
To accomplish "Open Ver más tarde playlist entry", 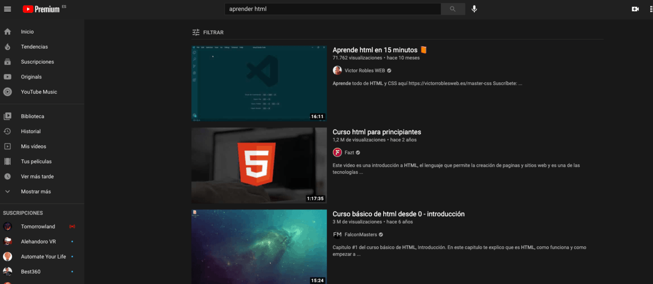I will pos(42,176).
